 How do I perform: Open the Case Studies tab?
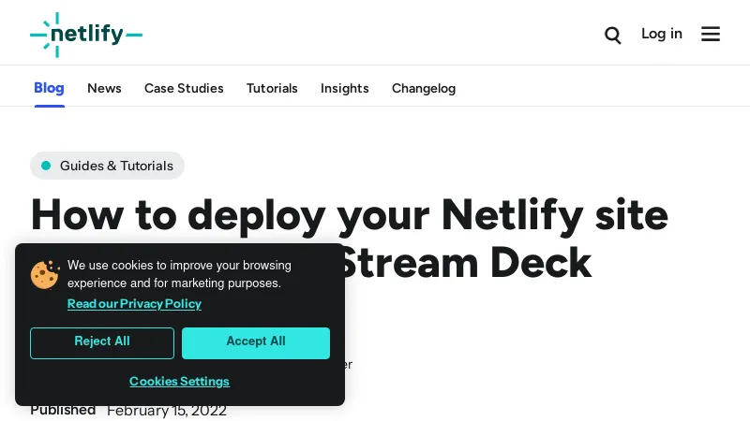(x=184, y=88)
